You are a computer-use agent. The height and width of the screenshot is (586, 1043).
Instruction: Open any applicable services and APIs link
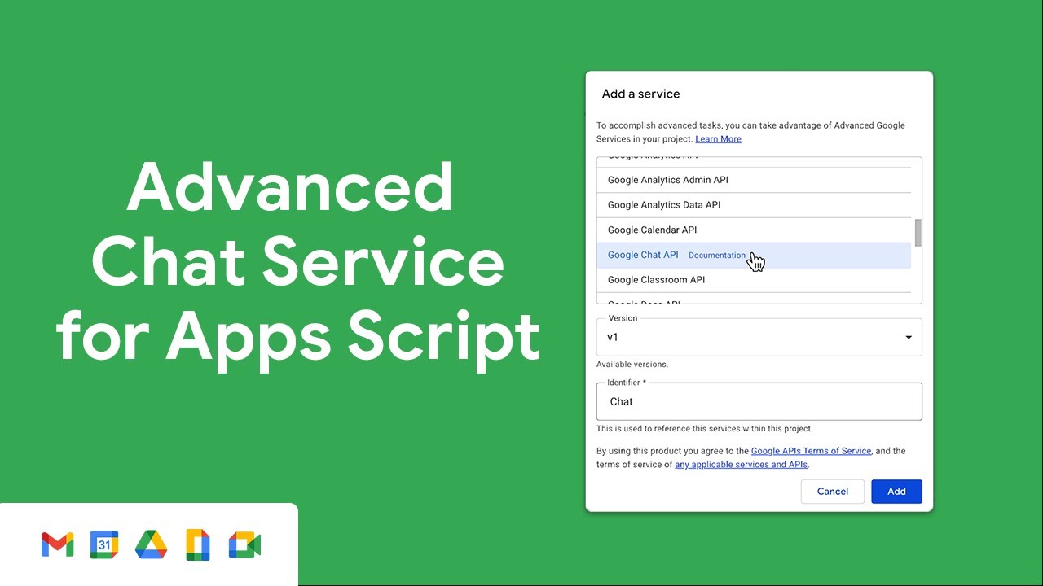pos(741,465)
